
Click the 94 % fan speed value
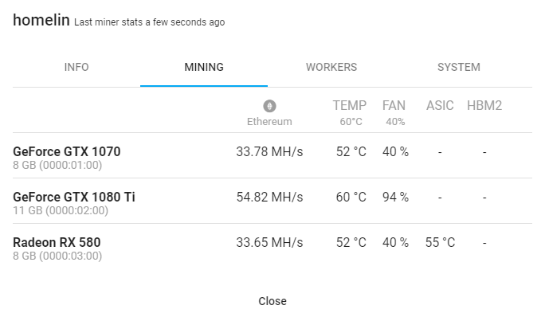tap(395, 197)
